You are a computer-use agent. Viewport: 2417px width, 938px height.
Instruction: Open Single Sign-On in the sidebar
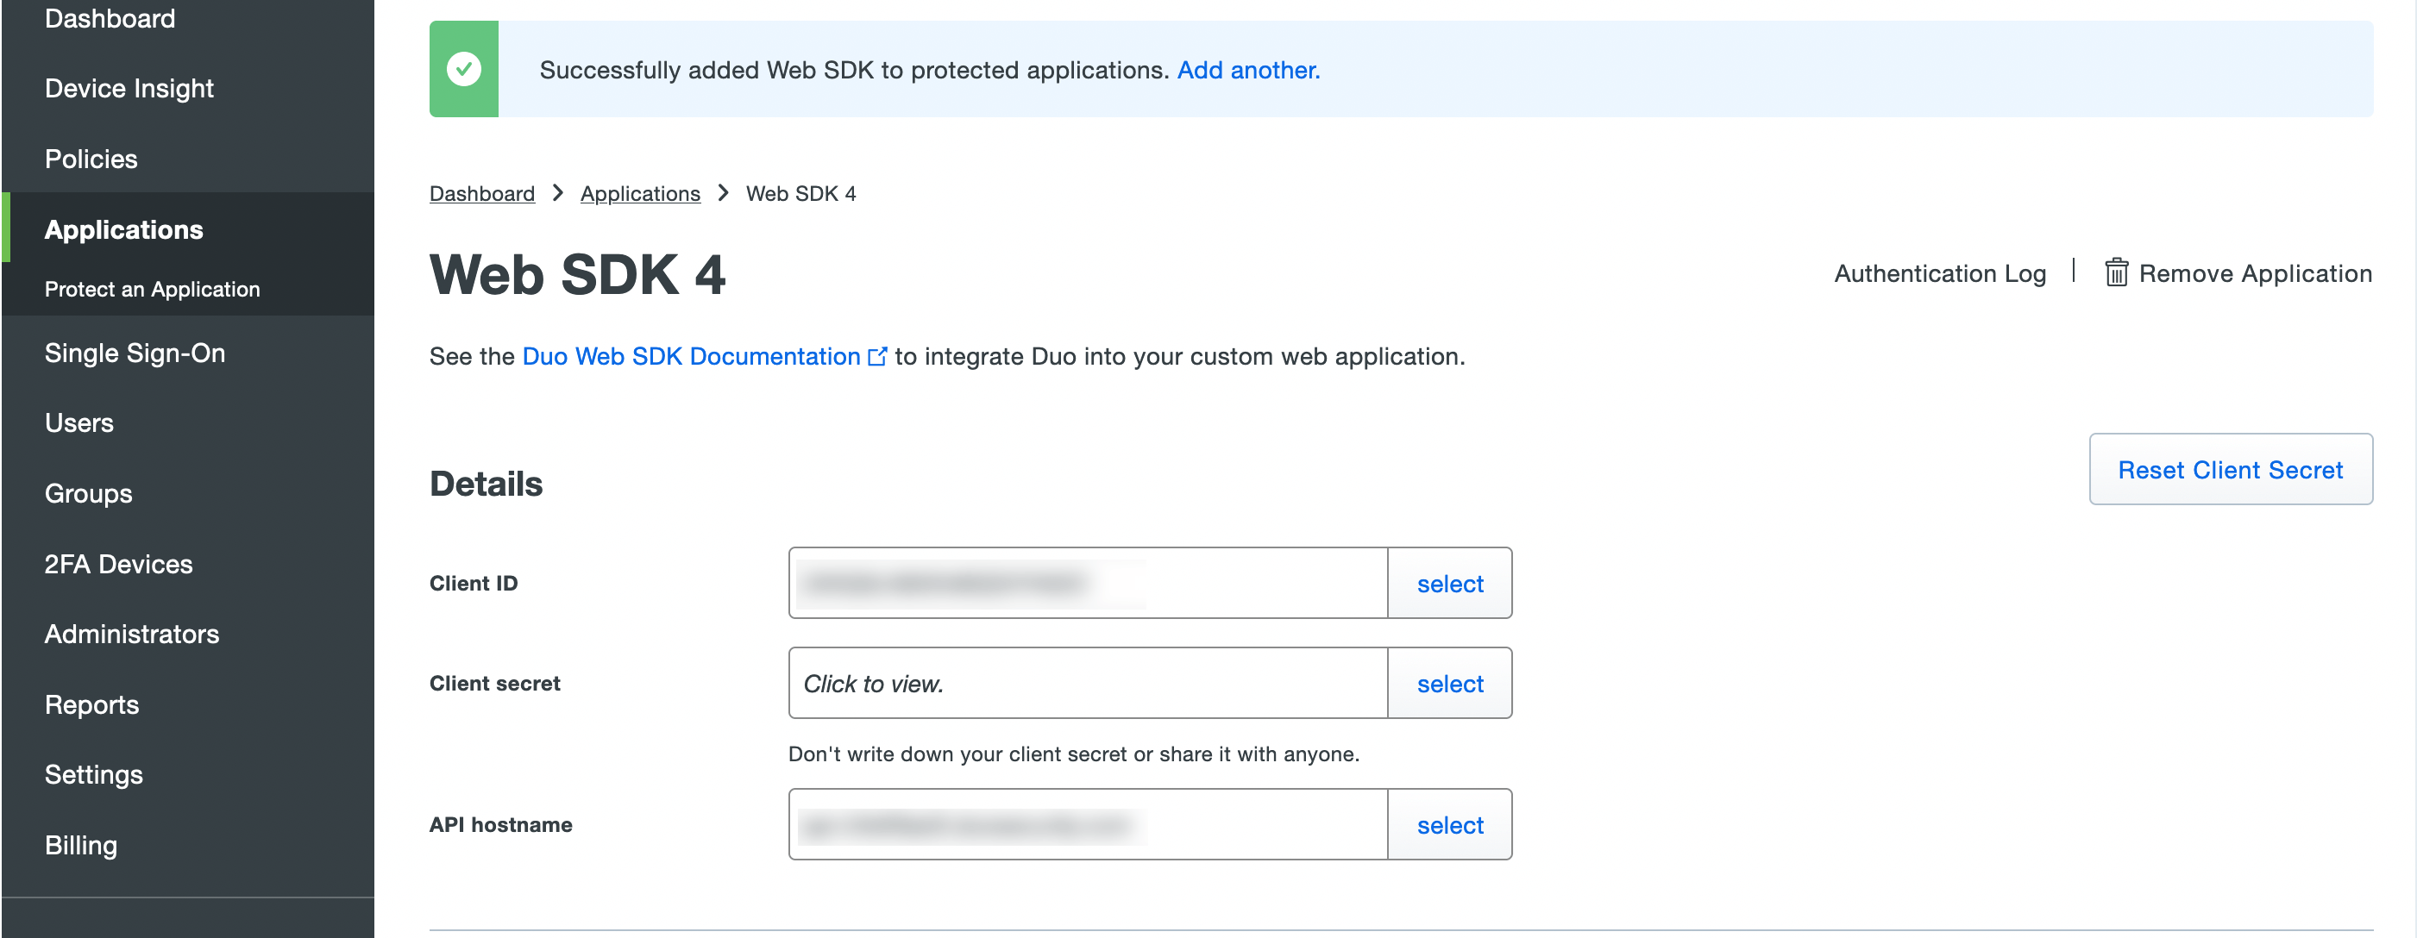coord(135,353)
